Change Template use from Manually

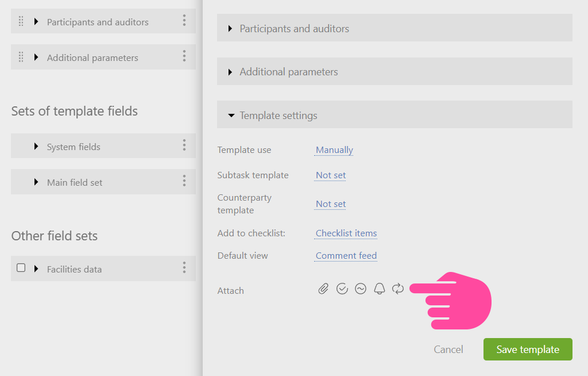(x=334, y=150)
